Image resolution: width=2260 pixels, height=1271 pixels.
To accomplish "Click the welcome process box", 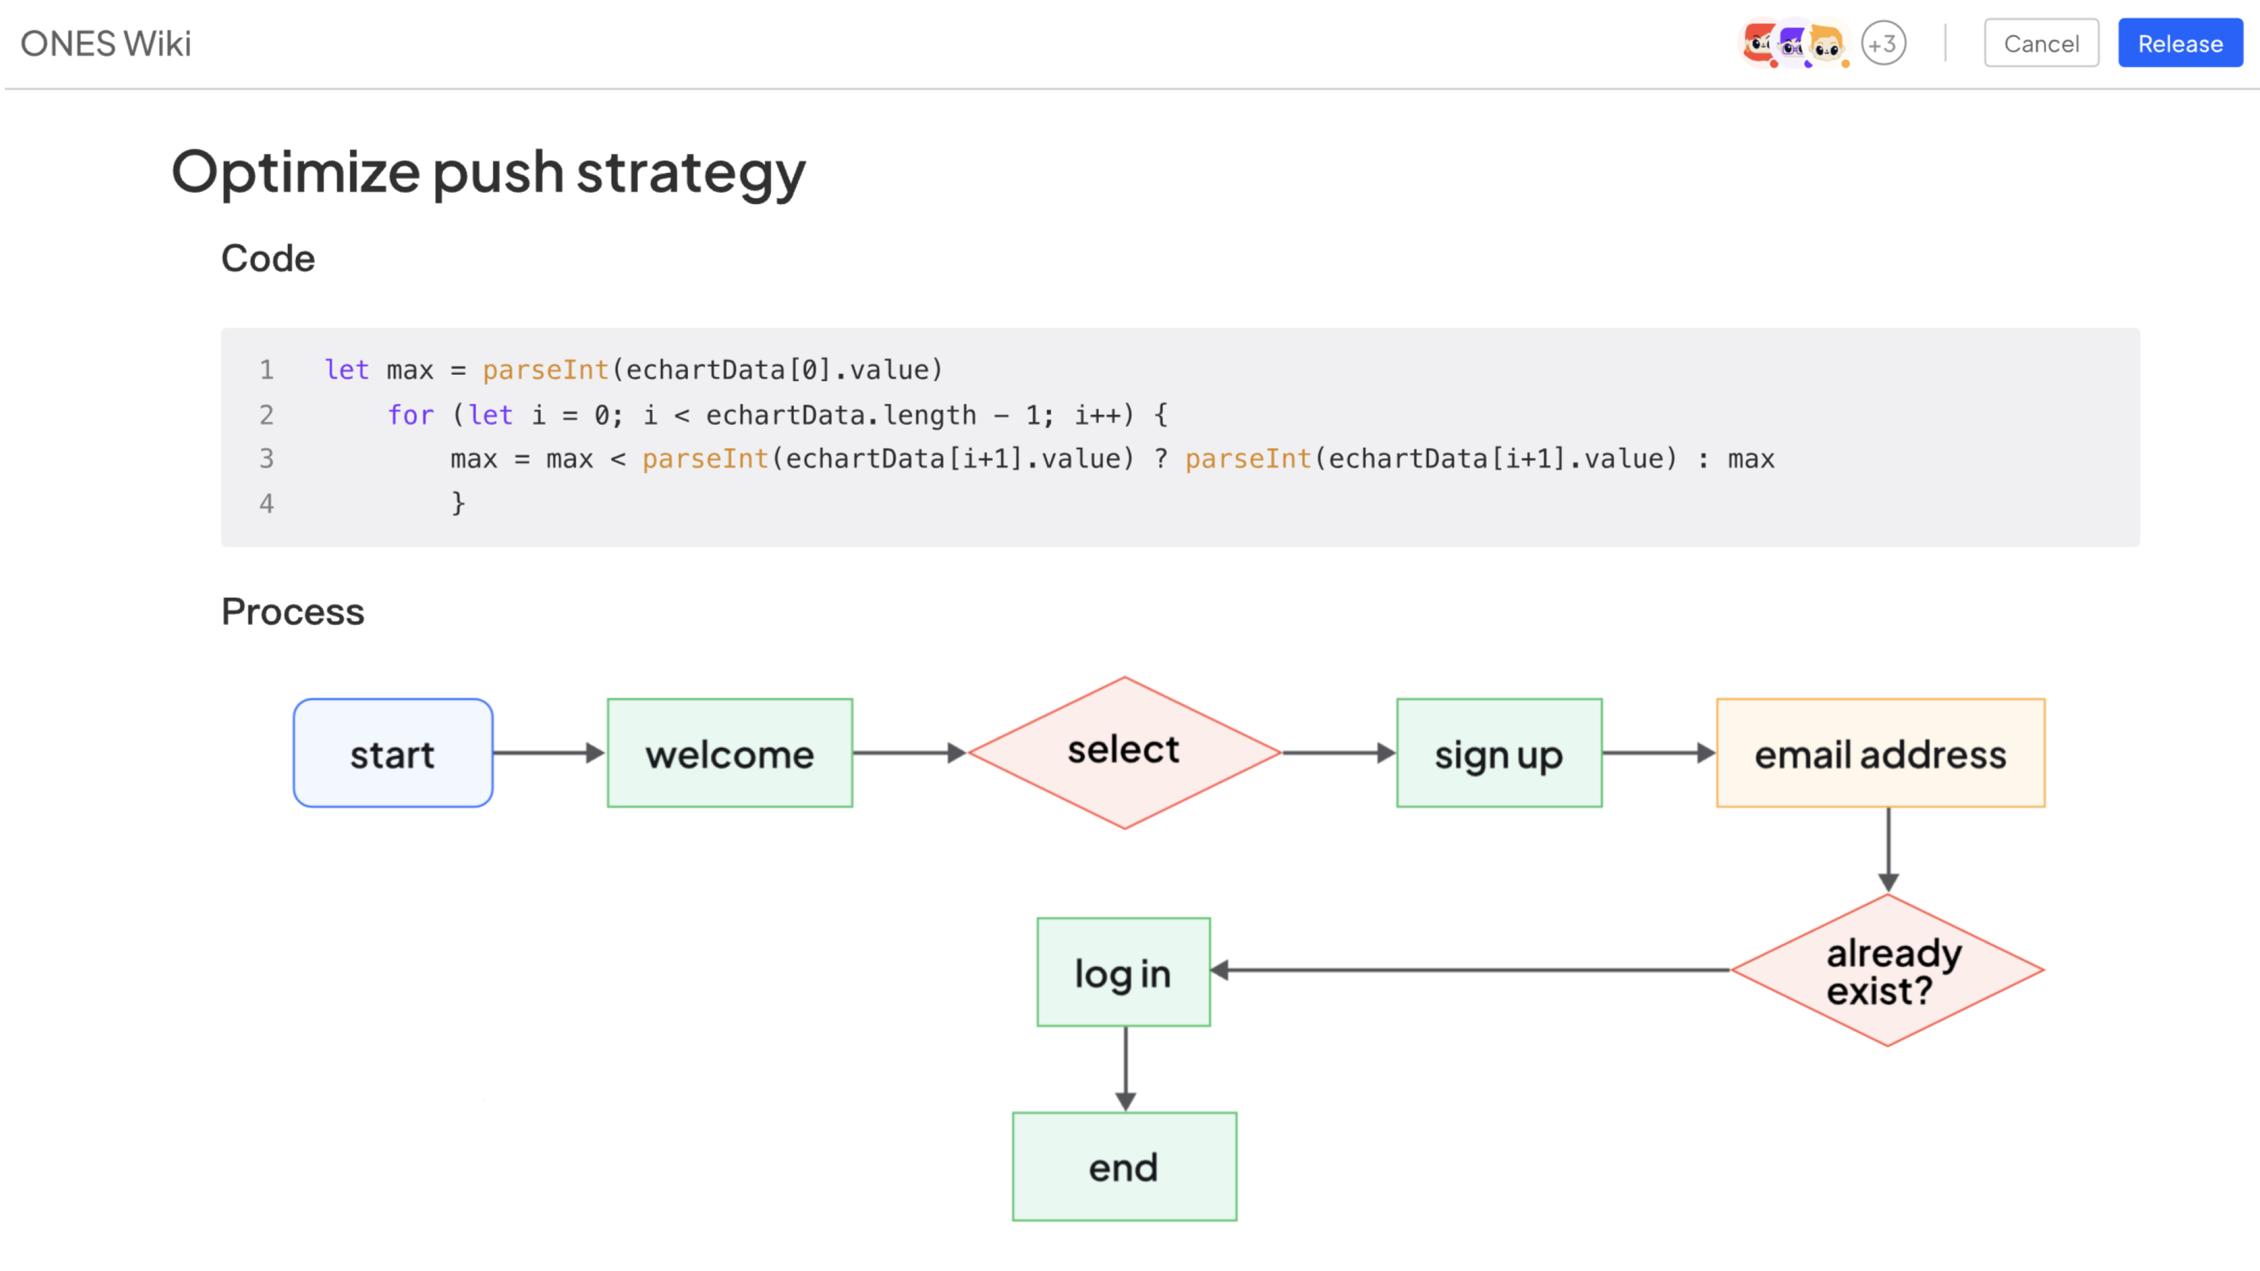I will (730, 753).
